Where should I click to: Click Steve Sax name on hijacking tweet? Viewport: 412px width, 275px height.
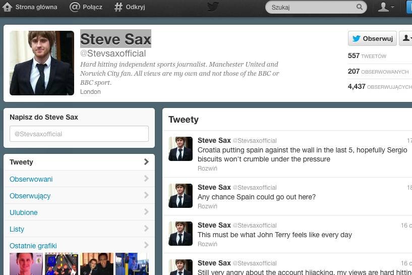click(x=214, y=263)
